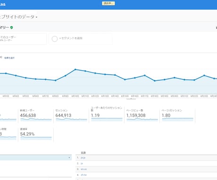Open the website data view dropdown
The height and width of the screenshot is (180, 217).
coord(18,17)
